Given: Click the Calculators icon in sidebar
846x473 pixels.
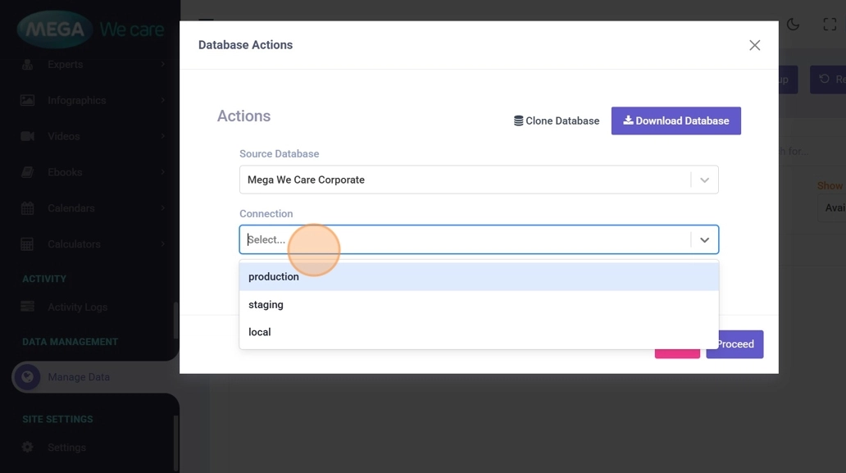Looking at the screenshot, I should point(27,244).
